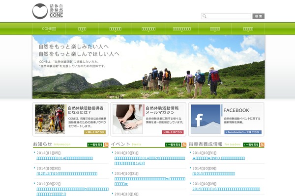Click the laptop photo in メールマガジン card

click(x=127, y=119)
